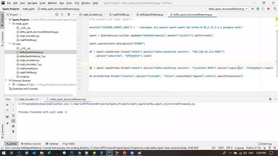Open the Terminal tool window
The width and height of the screenshot is (278, 156).
tap(52, 144)
